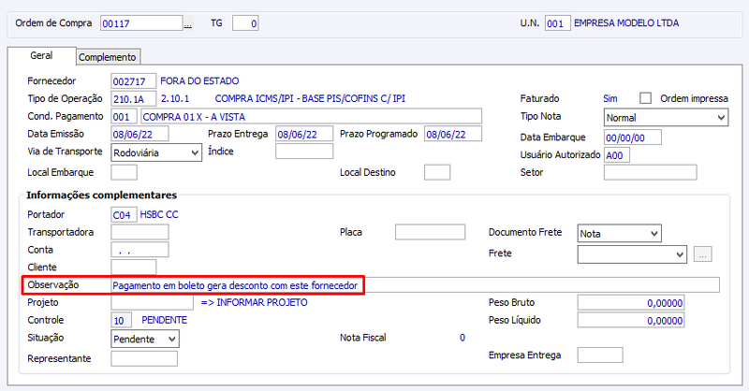Click the => INFORMAR PROJETO text

(x=254, y=303)
